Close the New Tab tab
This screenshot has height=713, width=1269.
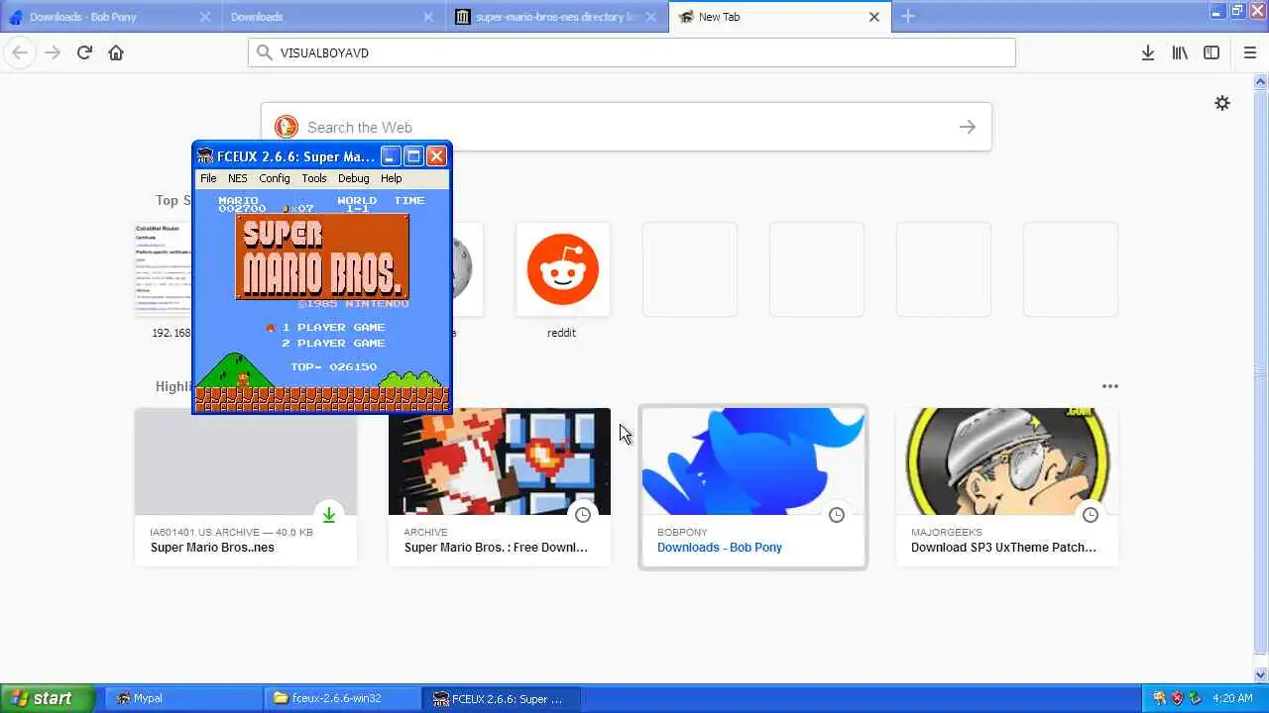tap(874, 17)
